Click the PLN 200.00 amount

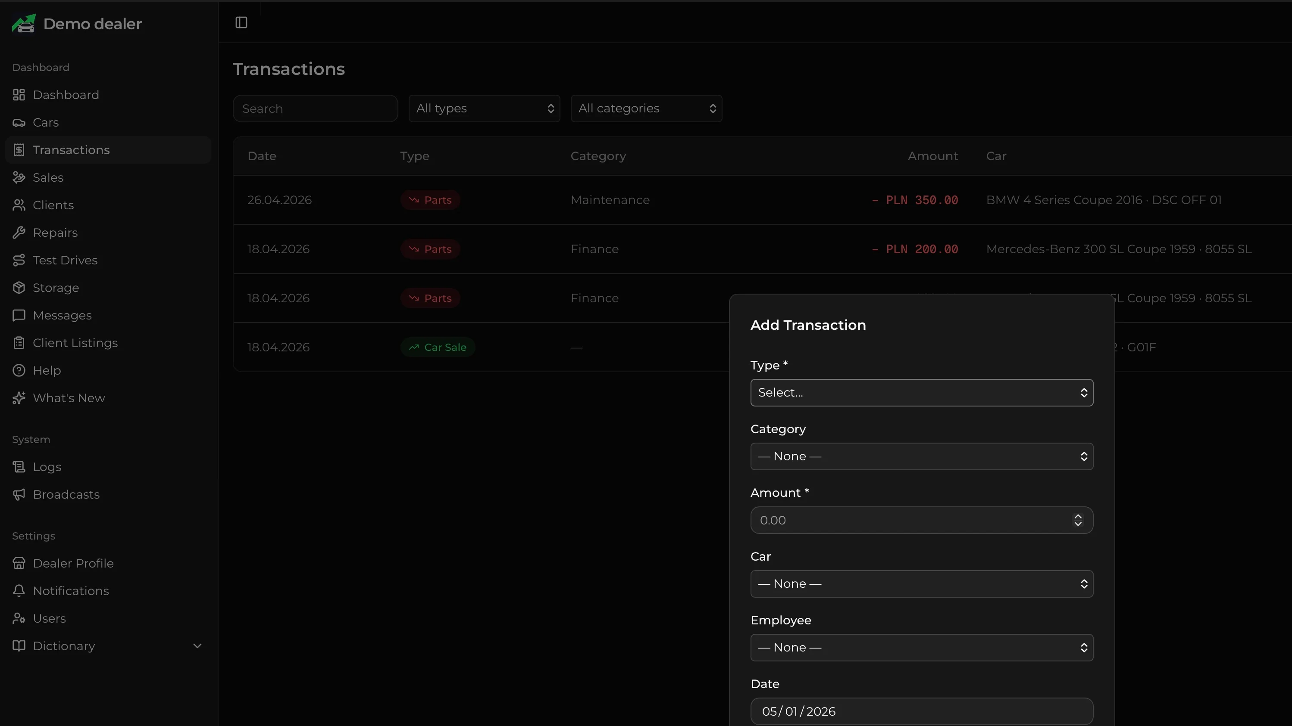point(915,249)
